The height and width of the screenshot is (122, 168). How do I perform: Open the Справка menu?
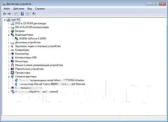pyautogui.click(x=40, y=9)
